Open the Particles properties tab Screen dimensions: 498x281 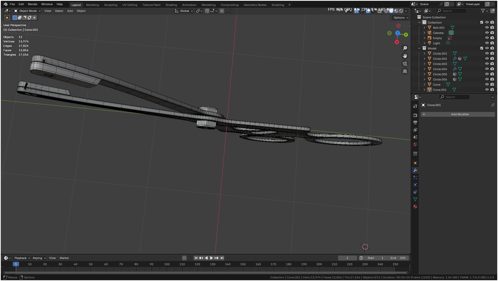(415, 178)
